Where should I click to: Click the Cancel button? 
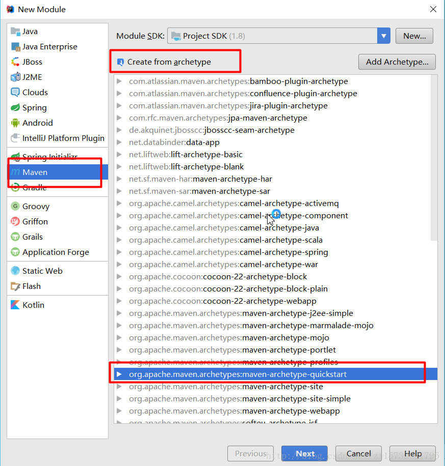click(x=358, y=453)
